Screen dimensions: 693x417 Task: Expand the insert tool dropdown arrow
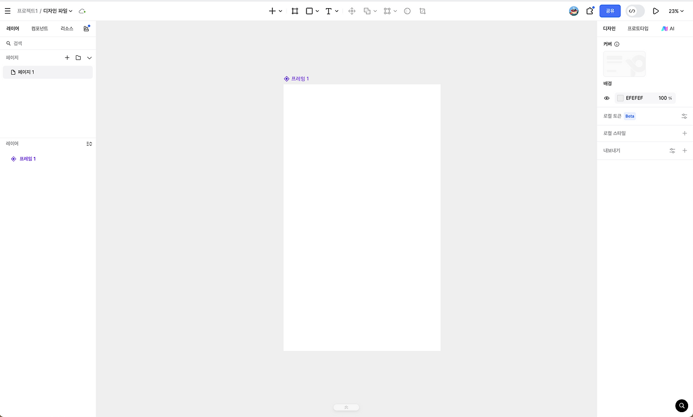pyautogui.click(x=280, y=11)
